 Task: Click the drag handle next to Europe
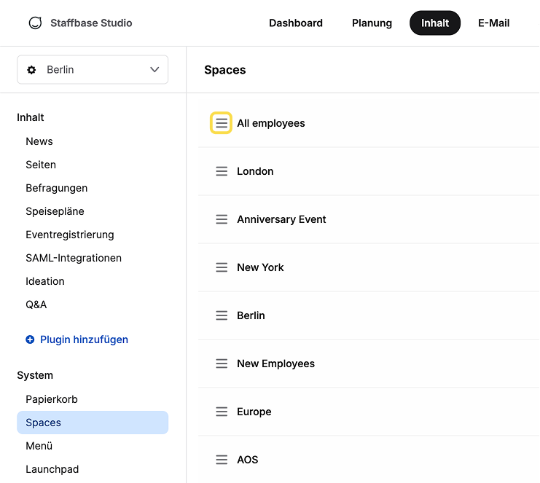(222, 412)
